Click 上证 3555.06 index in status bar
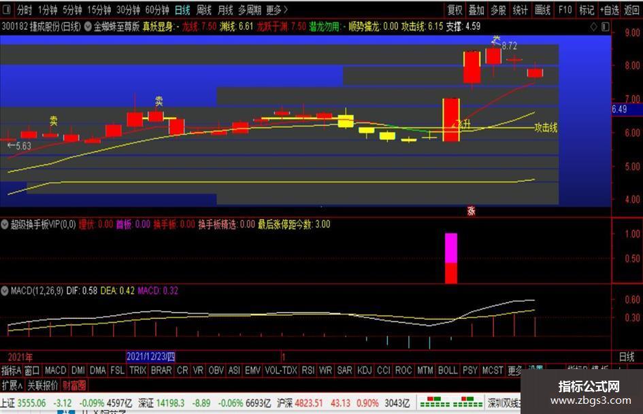643x414 pixels. coord(23,403)
